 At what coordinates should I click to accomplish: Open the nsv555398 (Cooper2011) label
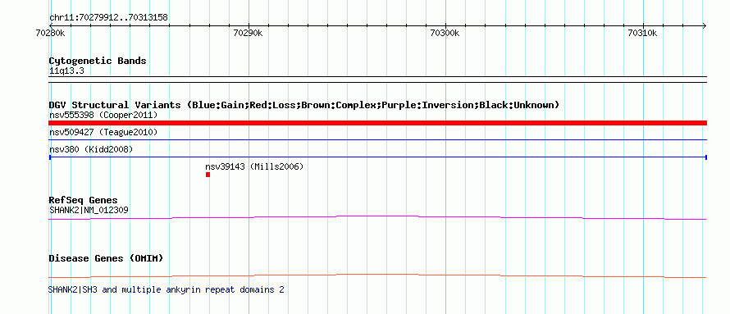103,115
